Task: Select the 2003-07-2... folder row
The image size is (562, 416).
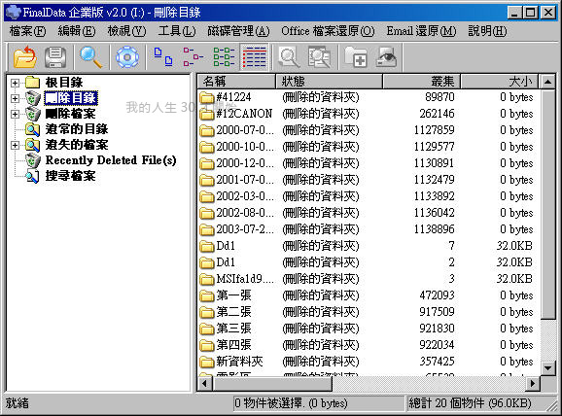Action: [x=368, y=229]
